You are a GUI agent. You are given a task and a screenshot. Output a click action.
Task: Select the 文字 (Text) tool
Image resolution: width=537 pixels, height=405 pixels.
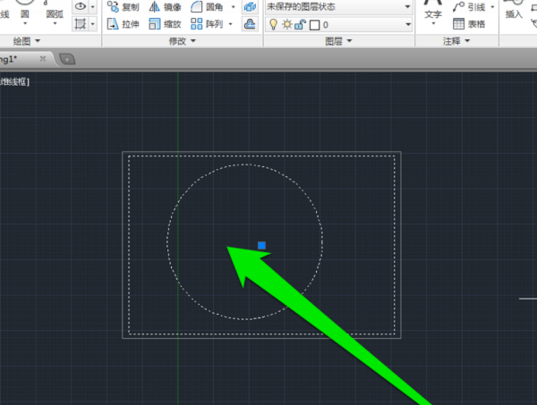pos(433,10)
